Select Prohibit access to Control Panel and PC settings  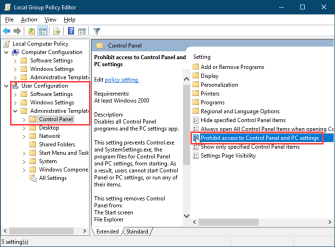click(x=259, y=138)
